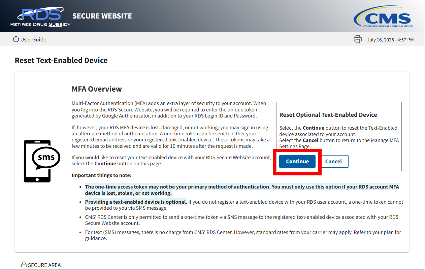Click the lock icon next to SECURE AREA
The height and width of the screenshot is (270, 425).
point(24,265)
